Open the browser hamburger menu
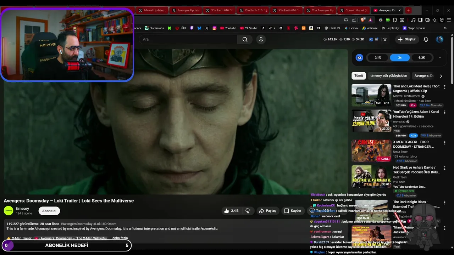 pos(449,20)
